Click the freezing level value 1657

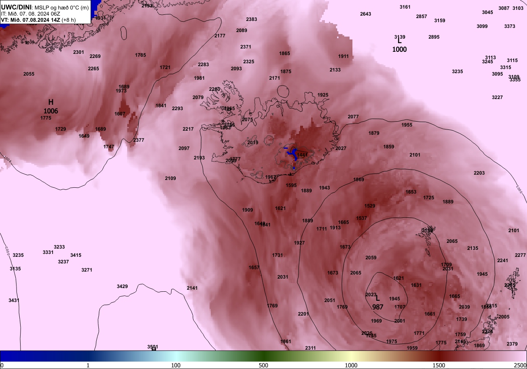coord(254,268)
